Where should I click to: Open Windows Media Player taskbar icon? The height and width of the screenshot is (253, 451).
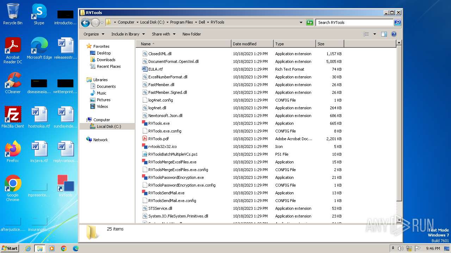pos(51,248)
